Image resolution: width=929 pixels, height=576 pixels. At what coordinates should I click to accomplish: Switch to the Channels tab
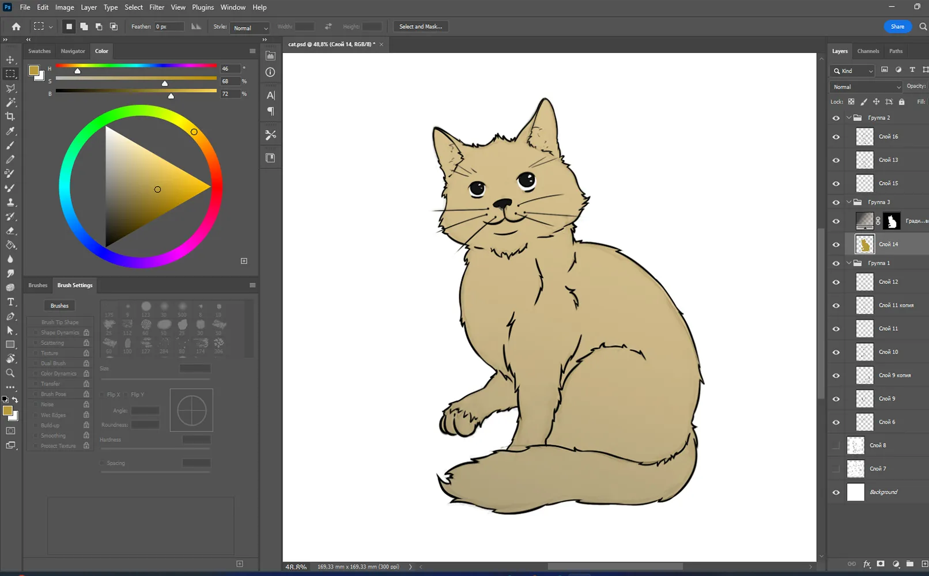[x=868, y=51]
